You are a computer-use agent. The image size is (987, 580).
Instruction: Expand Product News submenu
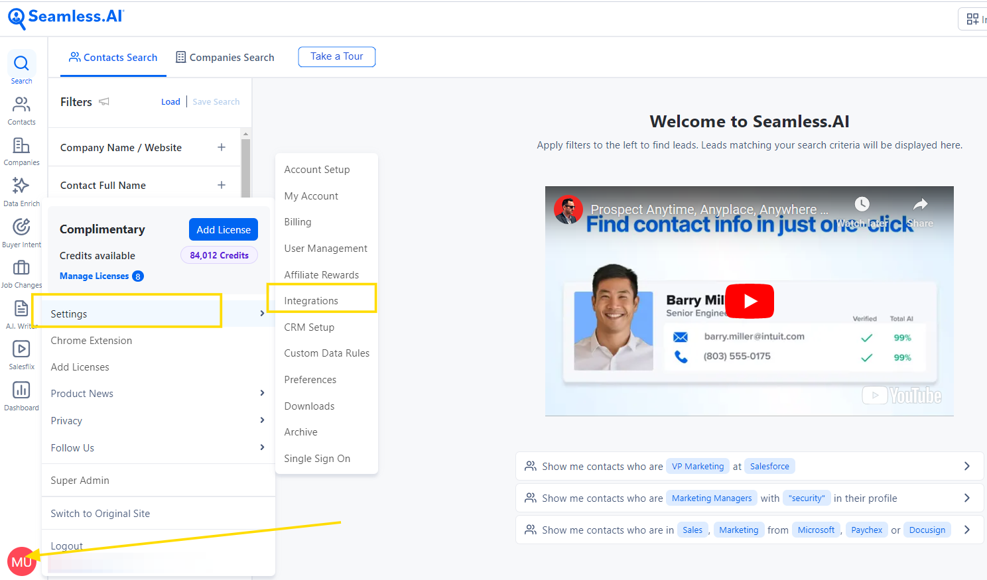[x=263, y=393]
